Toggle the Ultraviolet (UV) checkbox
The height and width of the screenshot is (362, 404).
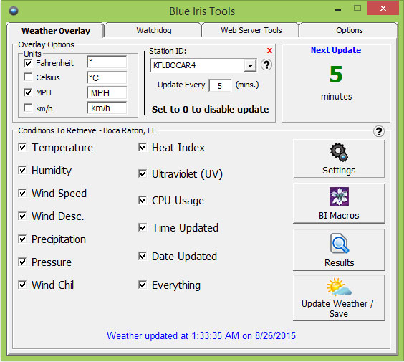coord(143,173)
